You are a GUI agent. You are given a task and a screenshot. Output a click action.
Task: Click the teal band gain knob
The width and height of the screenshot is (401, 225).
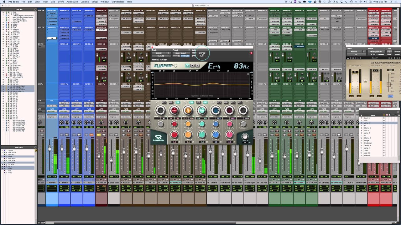point(202,135)
